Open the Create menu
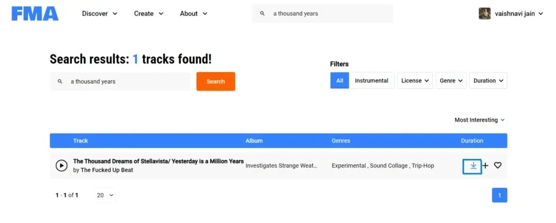The height and width of the screenshot is (223, 556). (149, 14)
